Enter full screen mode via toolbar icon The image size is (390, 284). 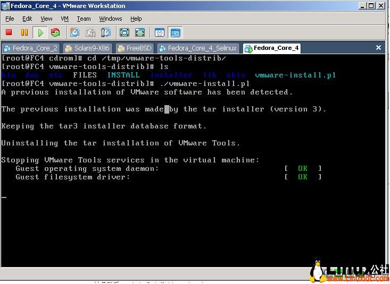tap(125, 32)
